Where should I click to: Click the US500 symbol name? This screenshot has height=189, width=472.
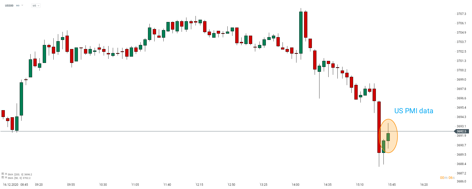(x=9, y=6)
